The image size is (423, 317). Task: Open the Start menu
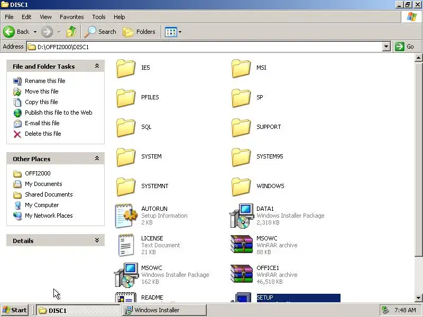click(15, 310)
